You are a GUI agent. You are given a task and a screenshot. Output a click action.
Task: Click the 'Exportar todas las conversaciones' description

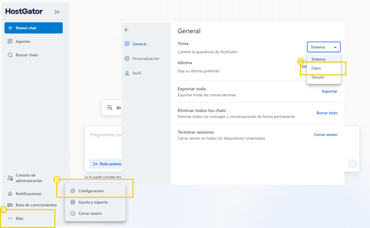(x=207, y=95)
